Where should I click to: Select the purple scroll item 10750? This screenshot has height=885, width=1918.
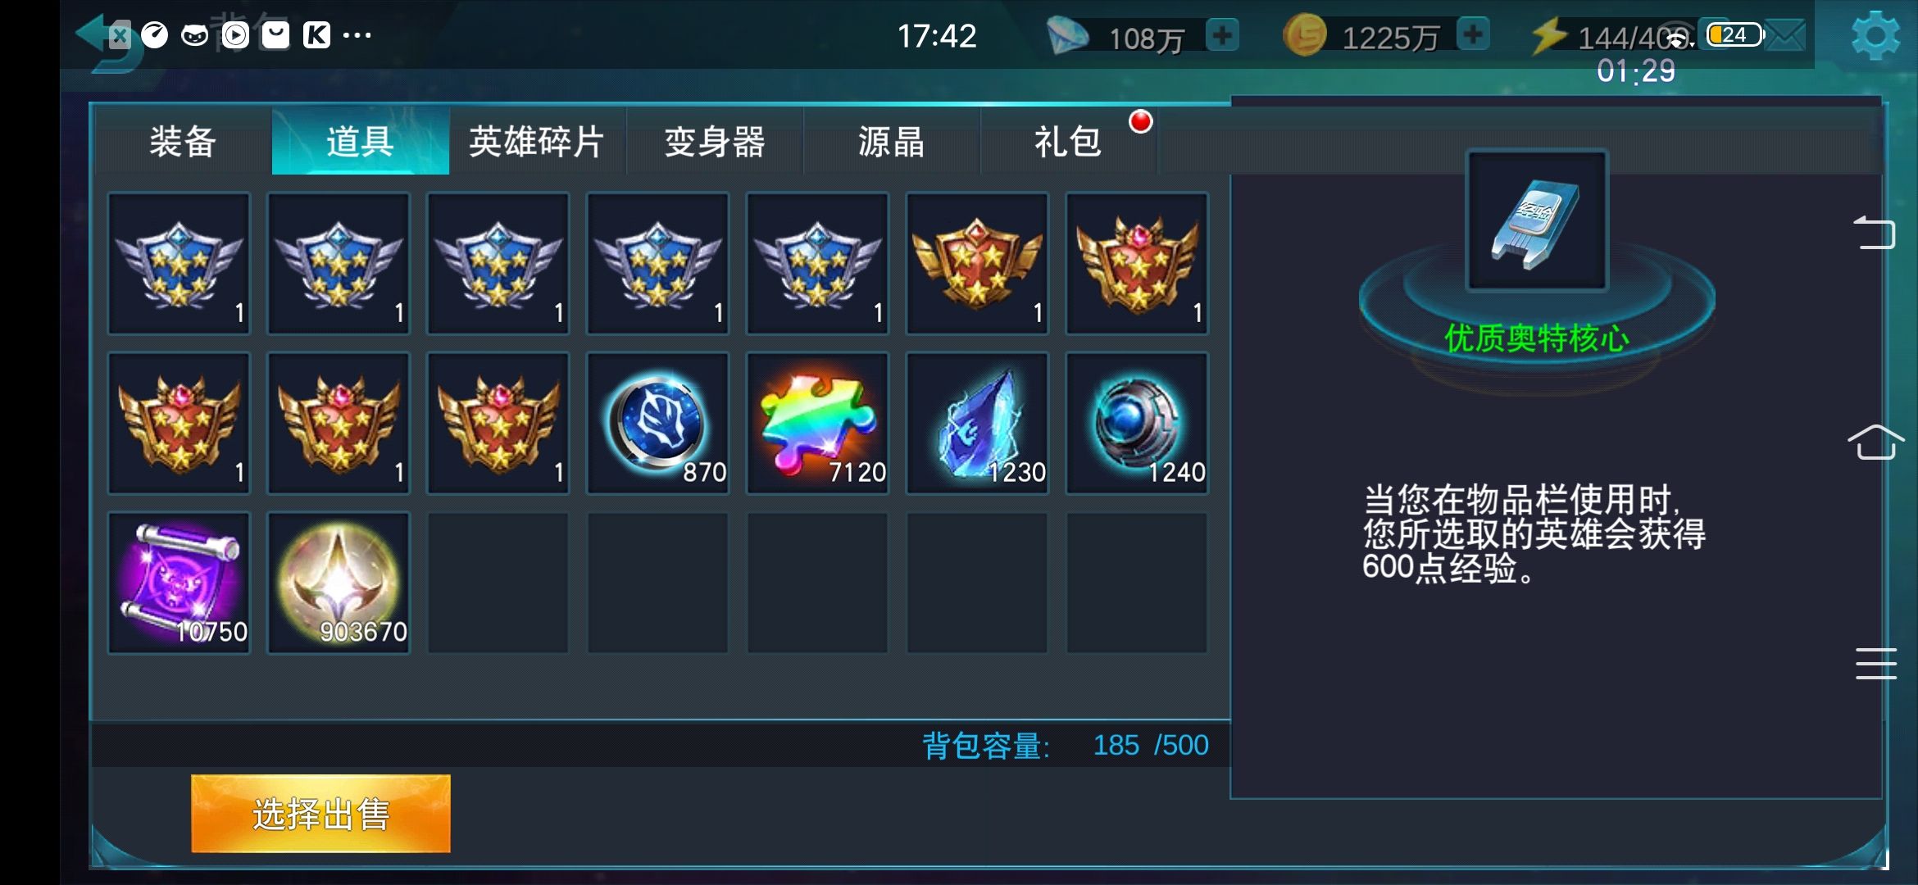pyautogui.click(x=179, y=583)
